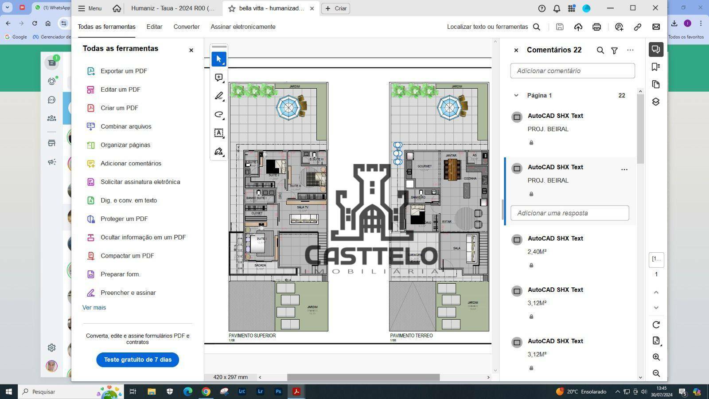Select the arrow selection tool

pyautogui.click(x=219, y=59)
